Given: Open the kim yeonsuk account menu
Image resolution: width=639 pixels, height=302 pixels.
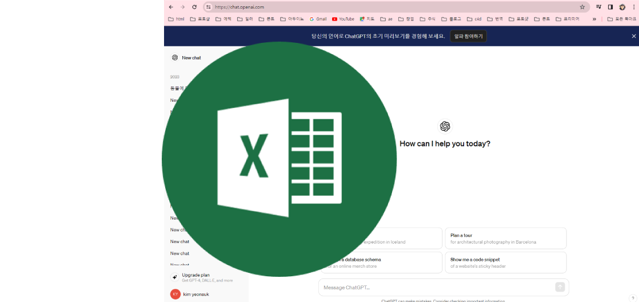Looking at the screenshot, I should 196,294.
